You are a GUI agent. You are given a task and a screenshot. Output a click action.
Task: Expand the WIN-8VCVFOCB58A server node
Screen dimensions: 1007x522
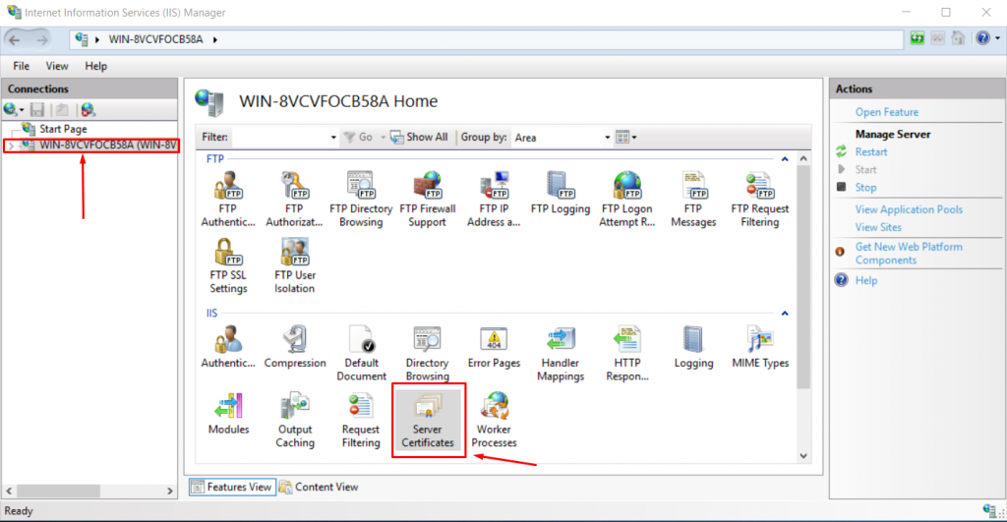pos(10,145)
